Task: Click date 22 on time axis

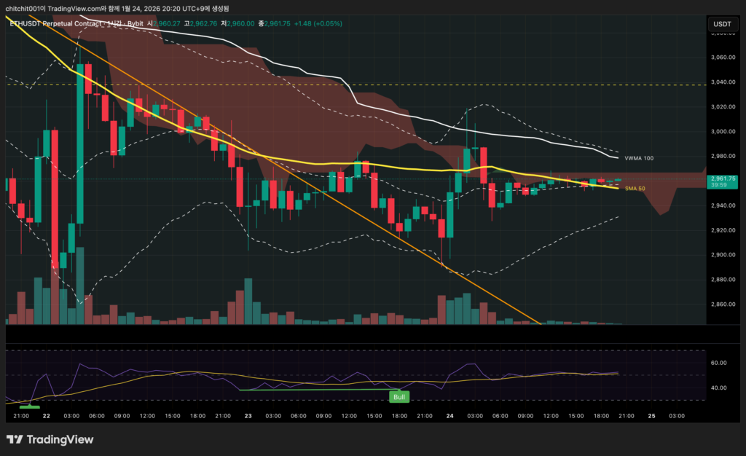Action: coord(46,415)
